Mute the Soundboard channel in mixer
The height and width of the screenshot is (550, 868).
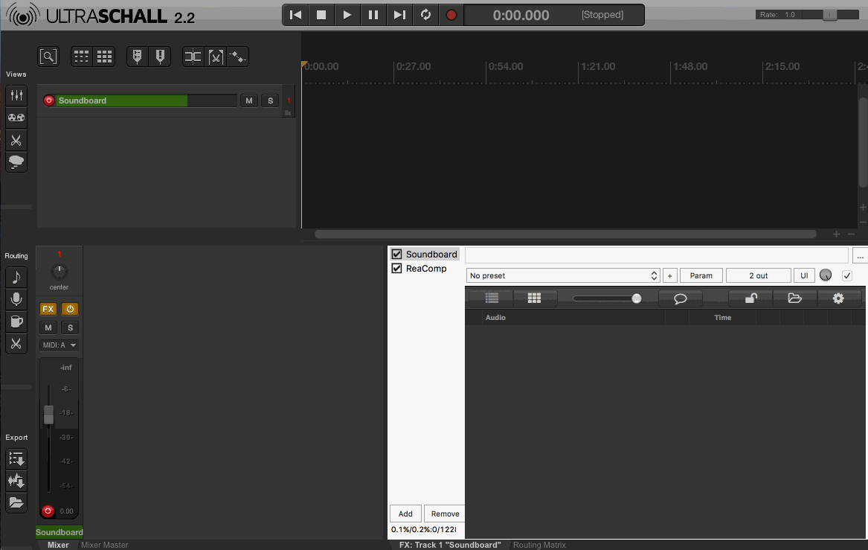click(x=48, y=327)
